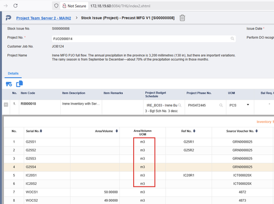
Task: Click item code R0000018
Action: point(28,104)
